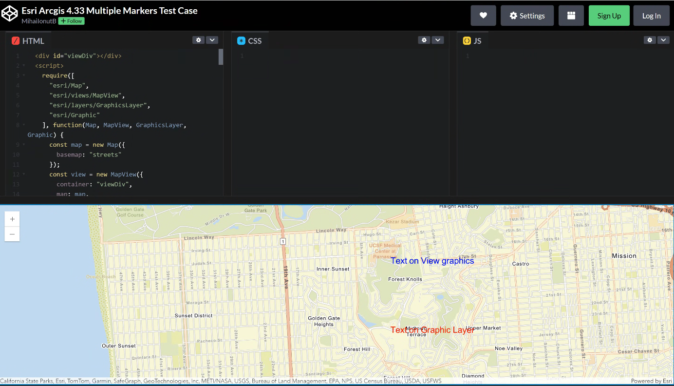Expand the HTML editor dropdown menu
The height and width of the screenshot is (386, 674).
[x=212, y=40]
